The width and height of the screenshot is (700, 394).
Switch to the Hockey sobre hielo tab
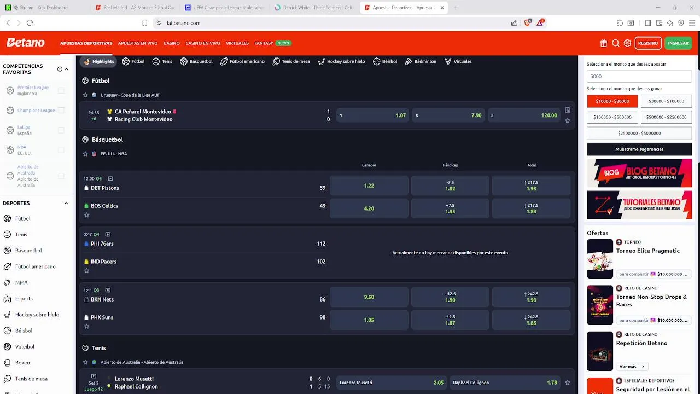[341, 61]
